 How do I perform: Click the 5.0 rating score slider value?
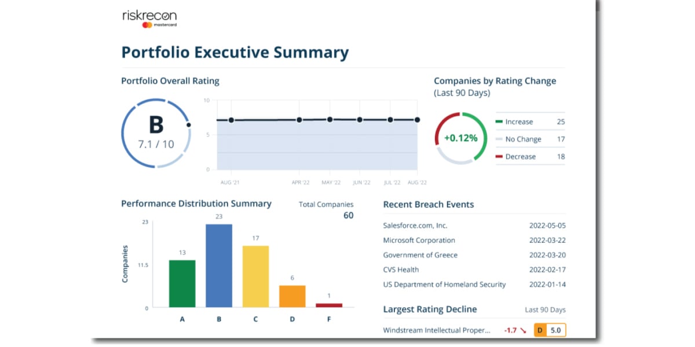[x=555, y=330]
